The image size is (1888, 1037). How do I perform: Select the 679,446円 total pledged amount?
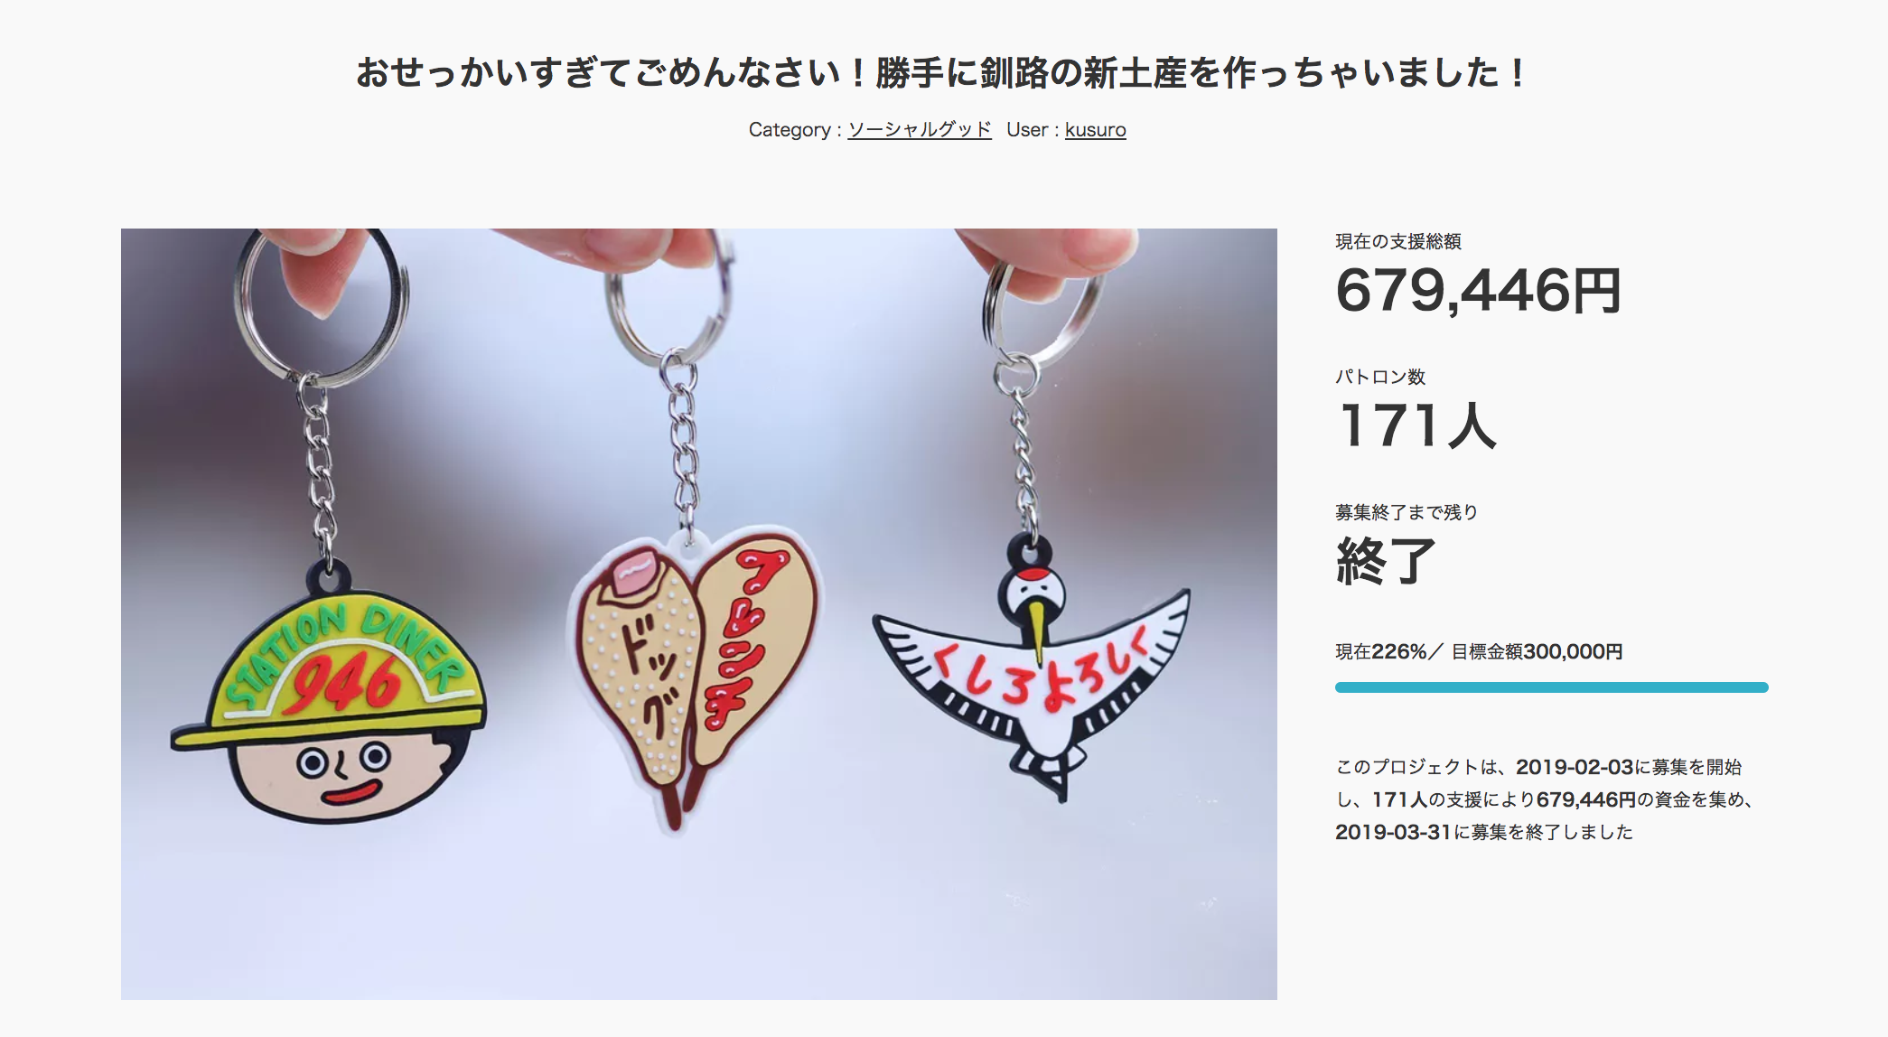point(1478,291)
